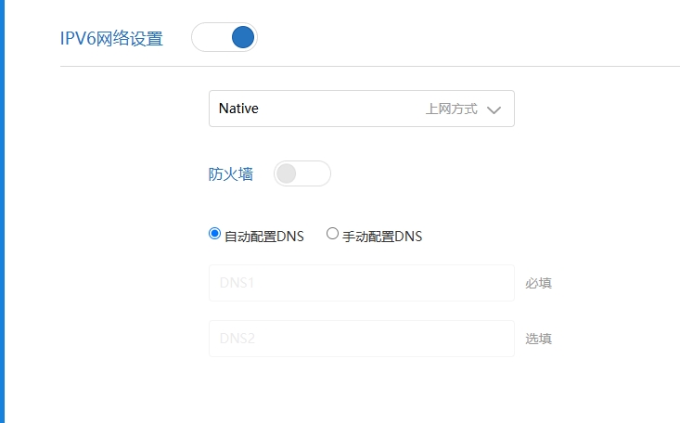
Task: Toggle the IPV6网络设置 switch off
Action: tap(225, 37)
